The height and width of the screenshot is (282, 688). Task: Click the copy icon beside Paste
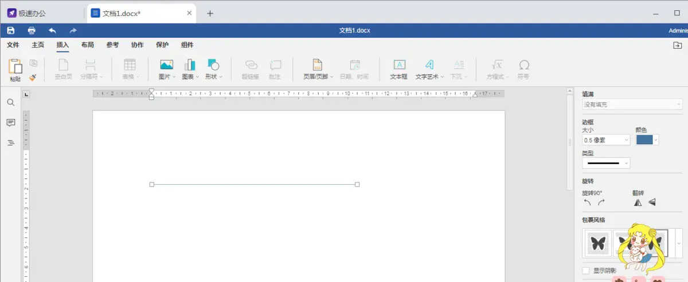(x=33, y=63)
